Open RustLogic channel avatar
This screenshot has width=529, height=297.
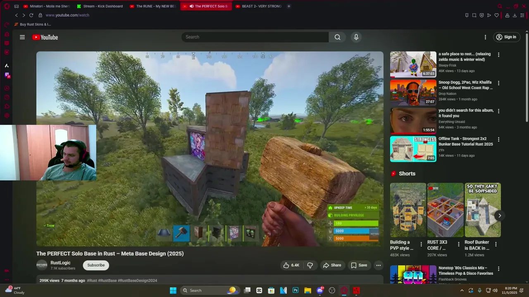point(42,265)
